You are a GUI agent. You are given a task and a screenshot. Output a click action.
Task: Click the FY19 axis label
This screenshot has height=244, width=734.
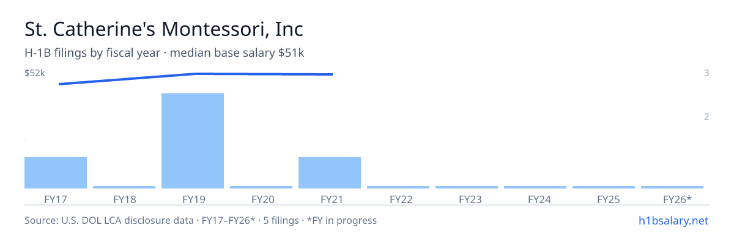193,199
